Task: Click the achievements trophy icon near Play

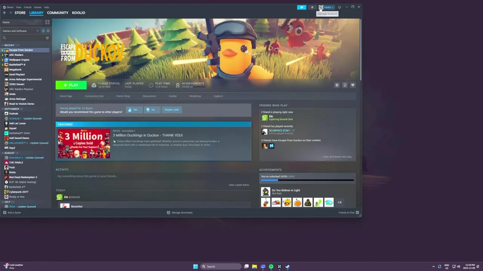Action: 178,85
